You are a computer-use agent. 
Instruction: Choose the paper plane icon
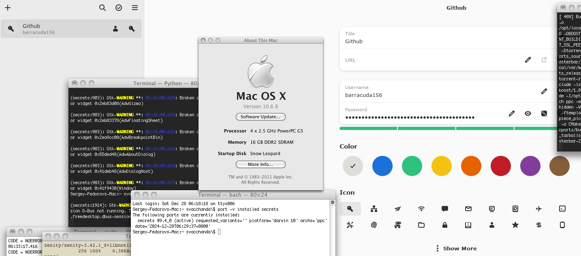click(398, 209)
